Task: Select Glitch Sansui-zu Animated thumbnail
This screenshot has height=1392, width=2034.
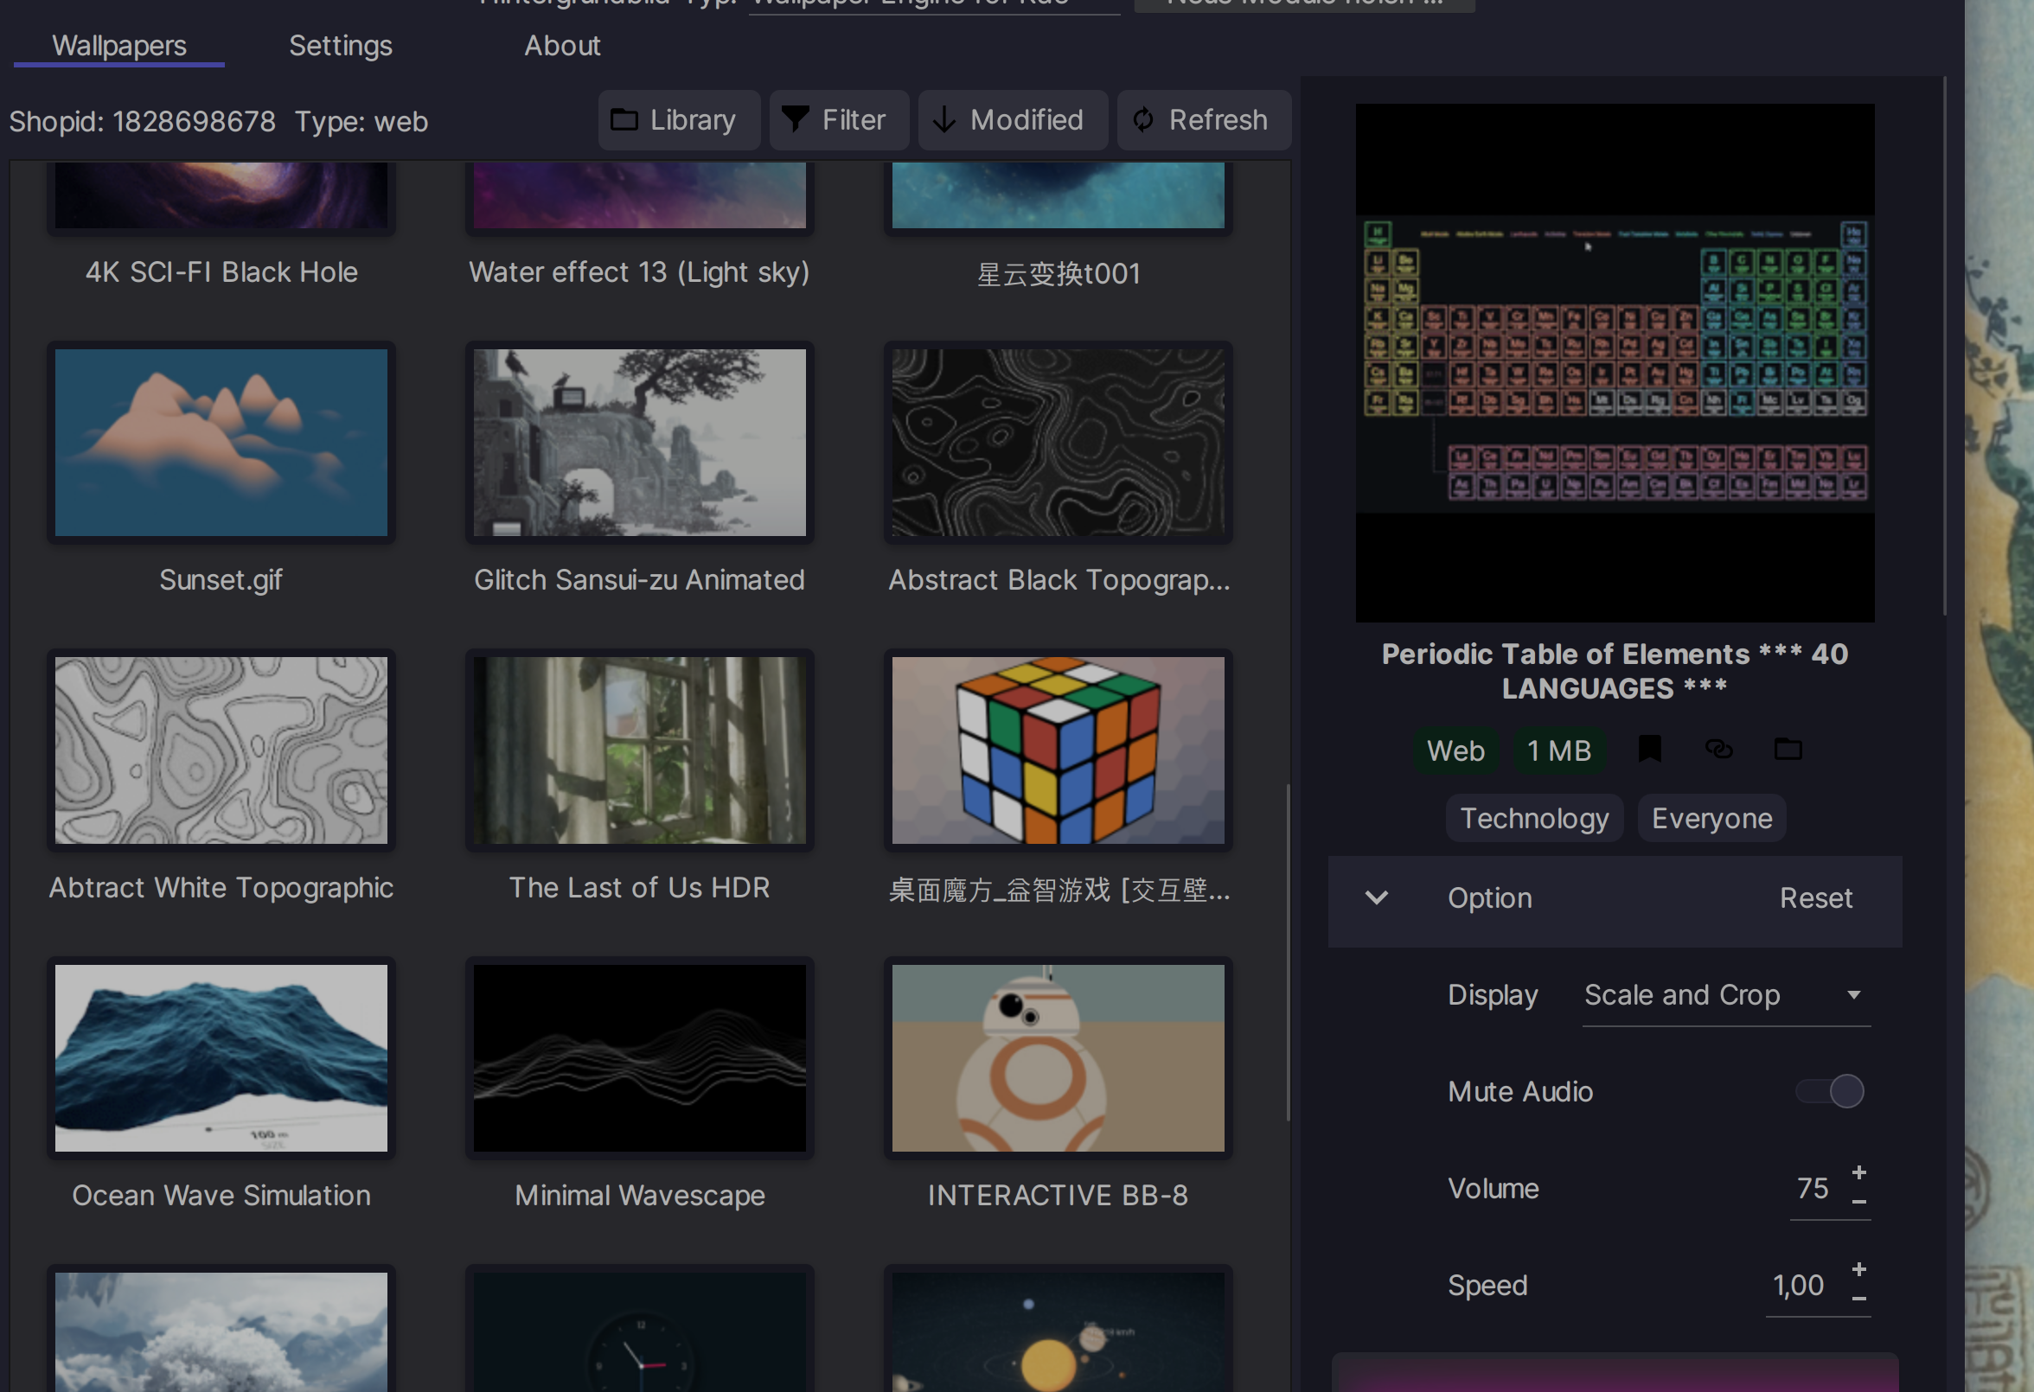Action: point(640,443)
